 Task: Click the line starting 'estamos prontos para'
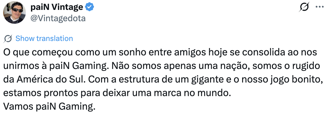point(117,93)
